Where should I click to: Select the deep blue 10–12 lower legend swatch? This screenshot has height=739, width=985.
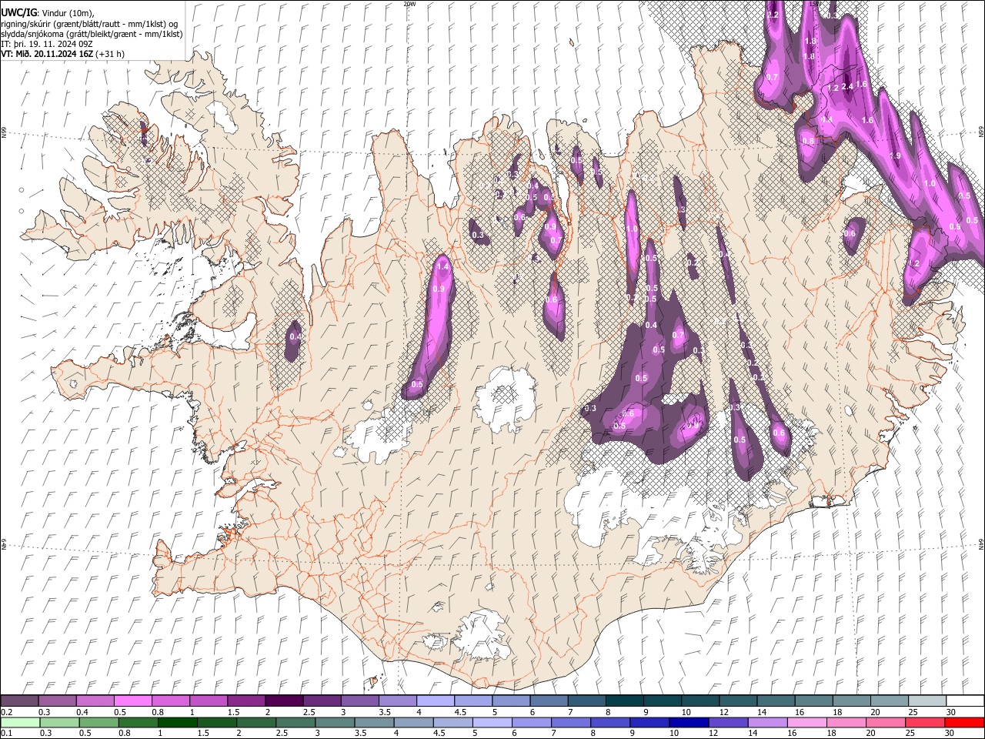pos(689,722)
